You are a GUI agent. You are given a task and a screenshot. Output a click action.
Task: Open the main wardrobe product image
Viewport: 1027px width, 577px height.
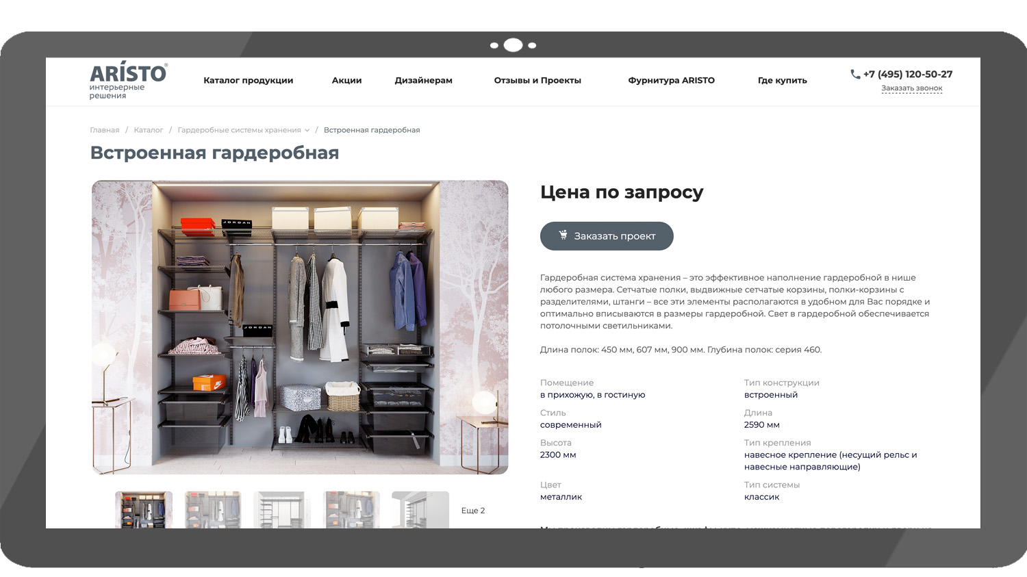[x=300, y=327]
